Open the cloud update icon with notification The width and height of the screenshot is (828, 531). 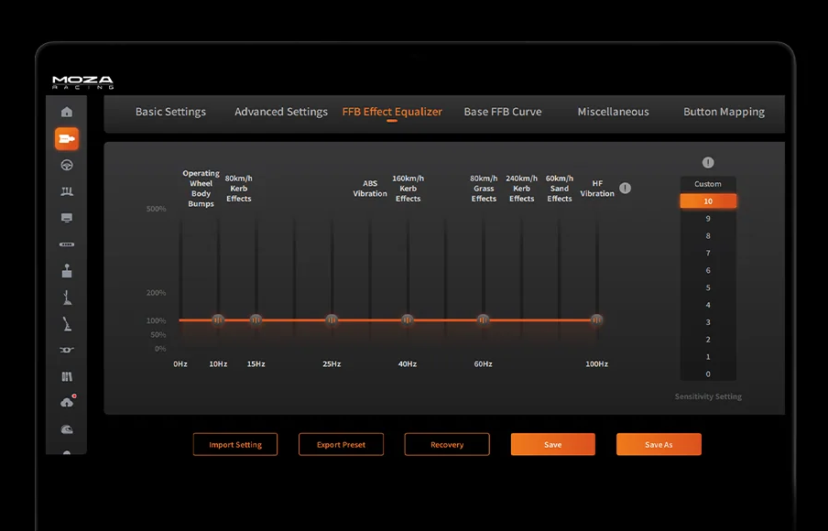tap(67, 403)
